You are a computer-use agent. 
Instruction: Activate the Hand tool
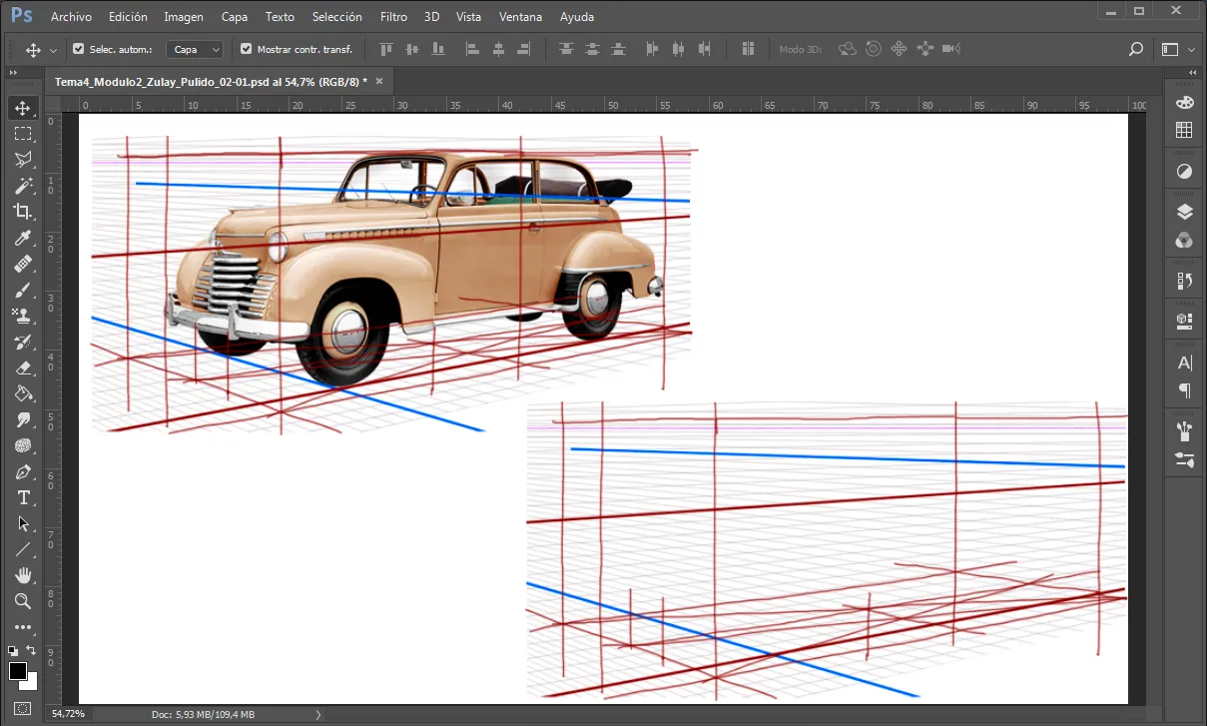tap(23, 575)
